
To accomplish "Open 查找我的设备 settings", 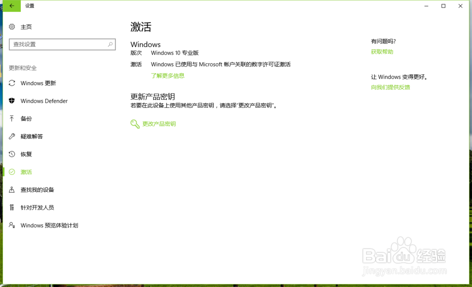I will pos(38,189).
